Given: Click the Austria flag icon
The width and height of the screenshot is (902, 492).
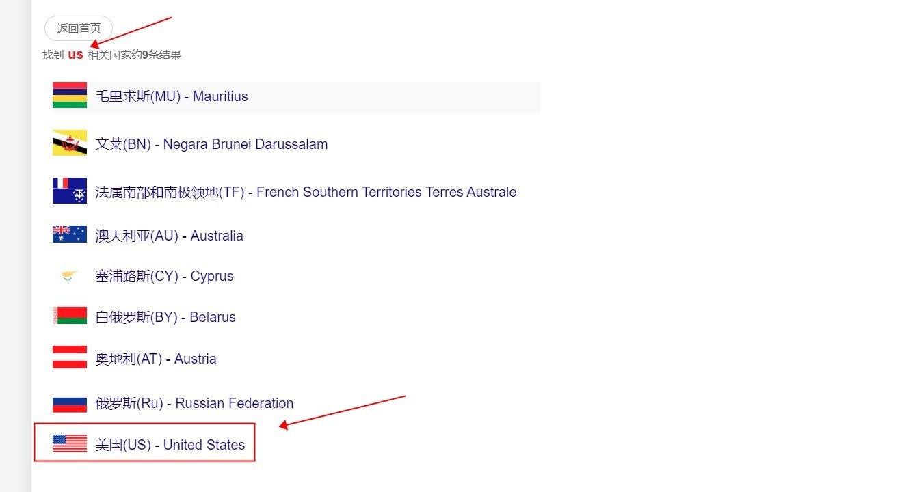Looking at the screenshot, I should (70, 358).
